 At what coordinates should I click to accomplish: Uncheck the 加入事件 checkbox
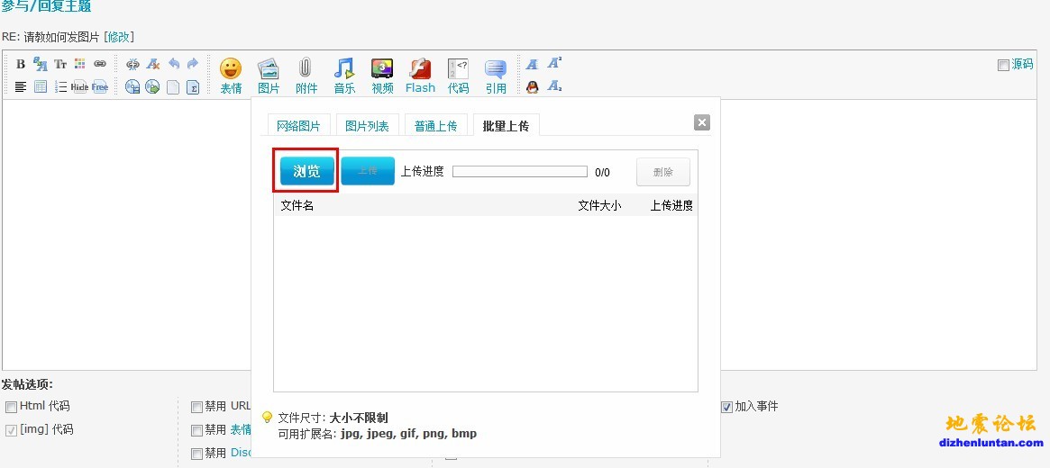(x=726, y=407)
